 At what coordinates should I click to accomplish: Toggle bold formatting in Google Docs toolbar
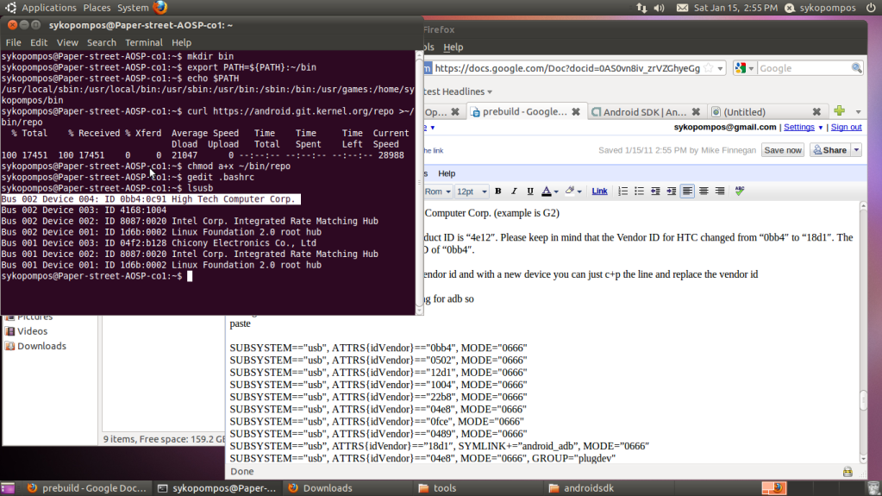497,191
